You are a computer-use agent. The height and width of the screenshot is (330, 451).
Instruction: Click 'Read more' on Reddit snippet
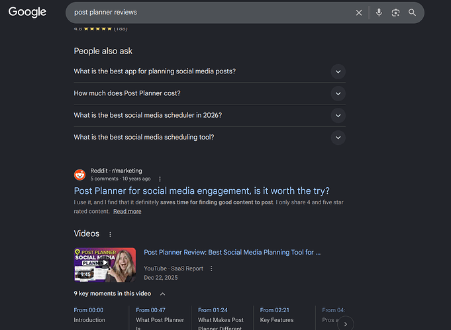127,212
